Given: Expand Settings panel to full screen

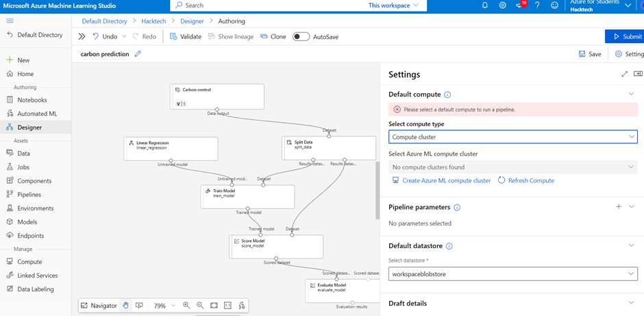Looking at the screenshot, I should [625, 74].
